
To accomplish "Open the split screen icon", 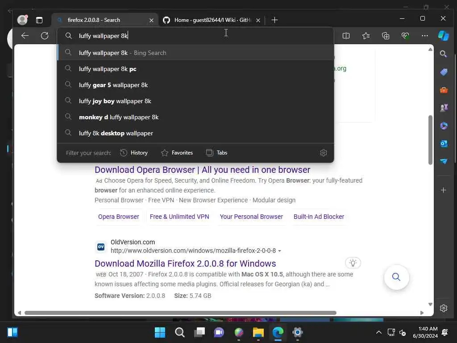I will 346,36.
